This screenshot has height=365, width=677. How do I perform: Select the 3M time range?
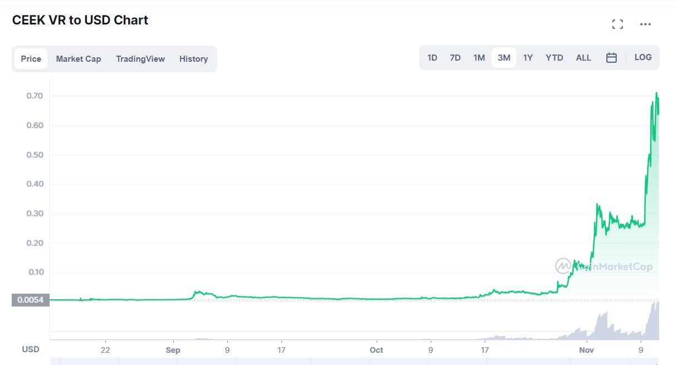[504, 58]
